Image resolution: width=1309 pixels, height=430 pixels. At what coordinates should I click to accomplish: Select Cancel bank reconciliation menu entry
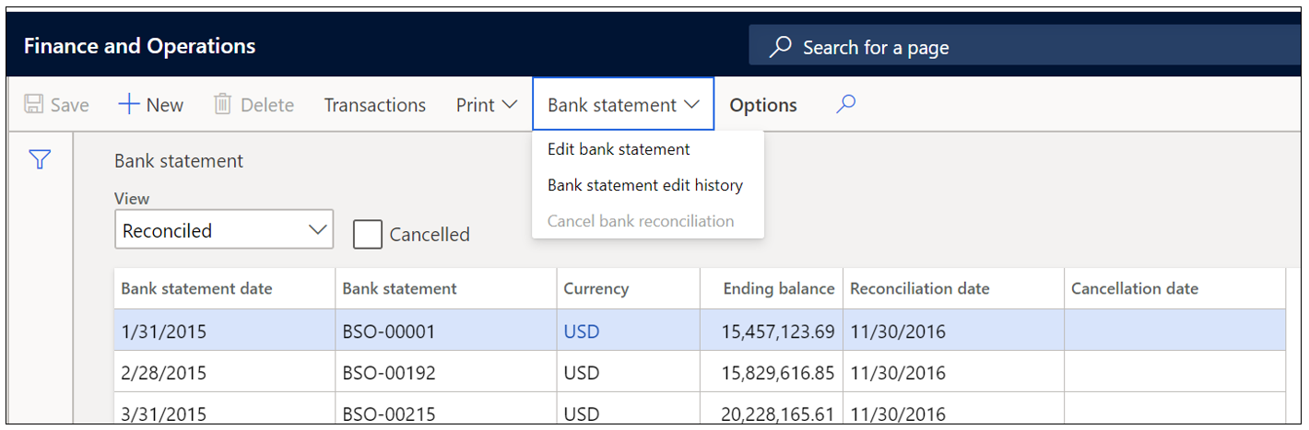(641, 221)
